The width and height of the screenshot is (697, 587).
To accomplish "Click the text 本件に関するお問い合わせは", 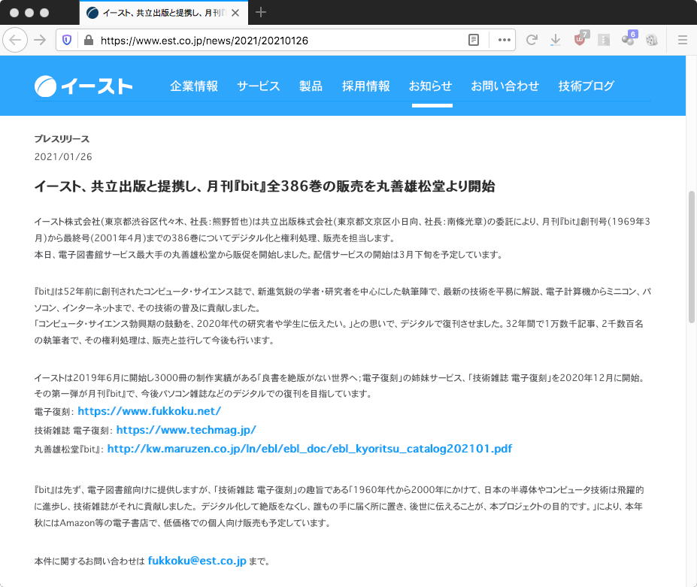I will tap(89, 561).
